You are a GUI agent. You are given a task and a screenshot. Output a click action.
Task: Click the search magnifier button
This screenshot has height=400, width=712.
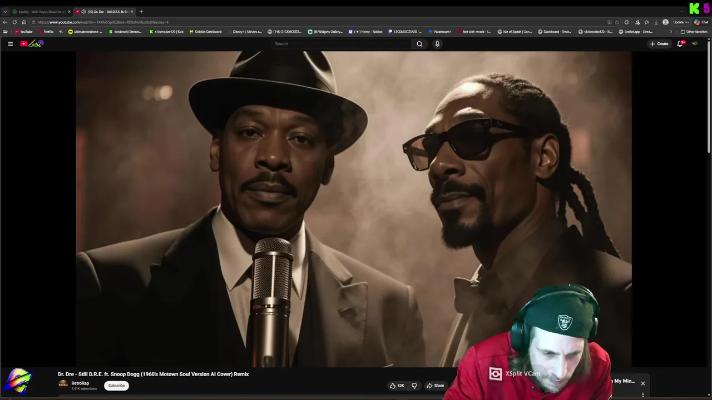pyautogui.click(x=419, y=44)
